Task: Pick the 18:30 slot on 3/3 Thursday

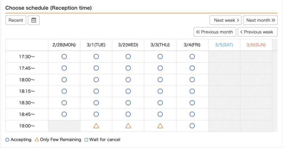Action: coord(160,103)
